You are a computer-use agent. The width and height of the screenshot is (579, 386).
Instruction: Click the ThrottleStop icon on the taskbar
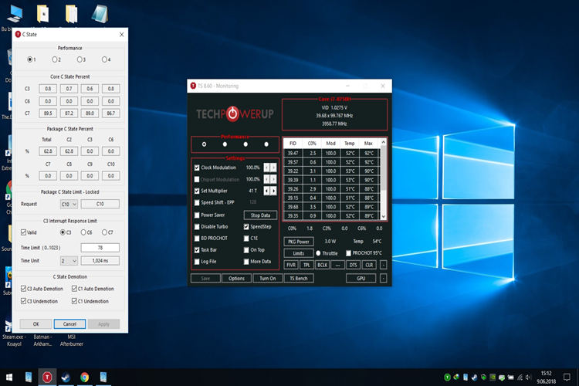click(47, 378)
